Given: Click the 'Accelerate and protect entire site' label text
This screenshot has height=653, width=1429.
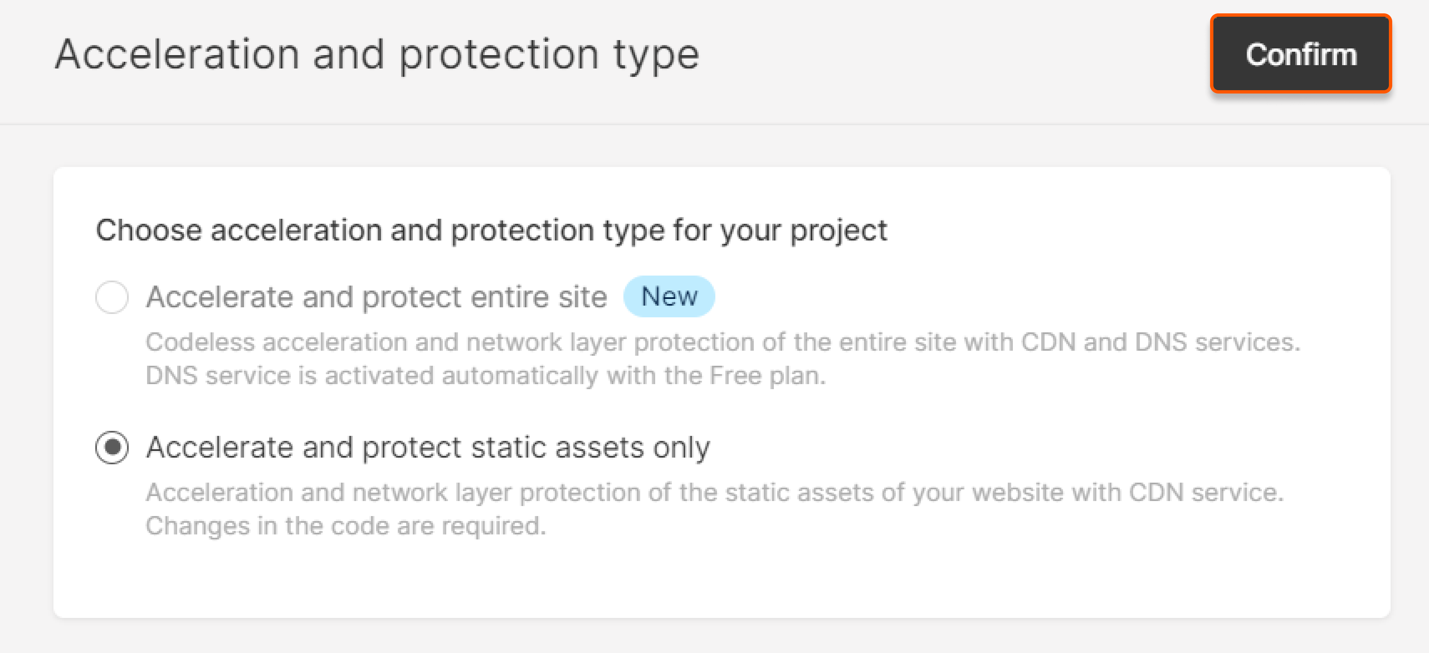Looking at the screenshot, I should pyautogui.click(x=377, y=296).
